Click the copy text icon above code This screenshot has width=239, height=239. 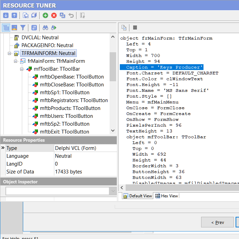pyautogui.click(x=124, y=28)
